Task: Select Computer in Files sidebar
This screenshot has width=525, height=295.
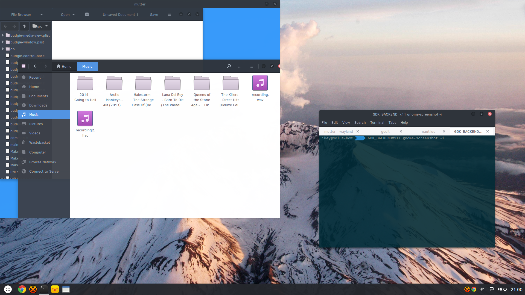Action: coord(44,152)
